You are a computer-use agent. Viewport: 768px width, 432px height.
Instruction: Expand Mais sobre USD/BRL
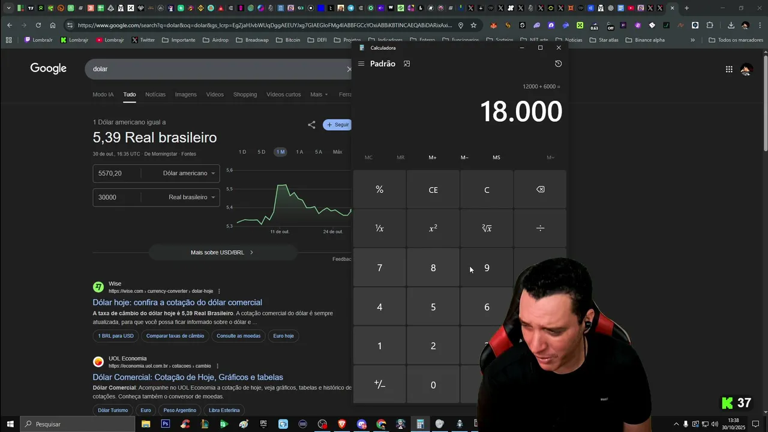[x=223, y=253]
